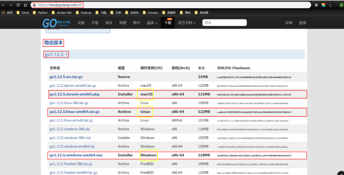Click the URL studygolang.com/dl in address bar
The height and width of the screenshot is (175, 344).
tap(60, 5)
